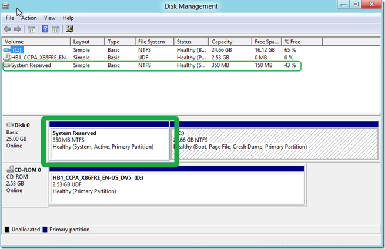The width and height of the screenshot is (385, 249).
Task: Click the black Unallocated legend swatch
Action: [7, 230]
